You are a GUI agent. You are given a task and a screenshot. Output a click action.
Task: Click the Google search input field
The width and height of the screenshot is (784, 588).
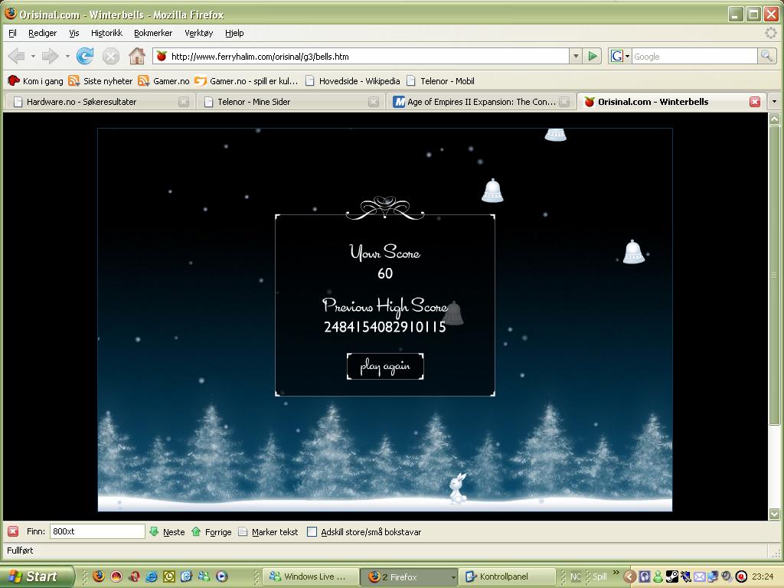coord(694,56)
